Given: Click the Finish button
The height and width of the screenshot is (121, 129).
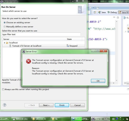Looking at the screenshot, I should pos(62,105).
